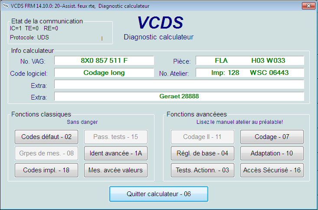Click the Pièce: label

[x=182, y=61]
